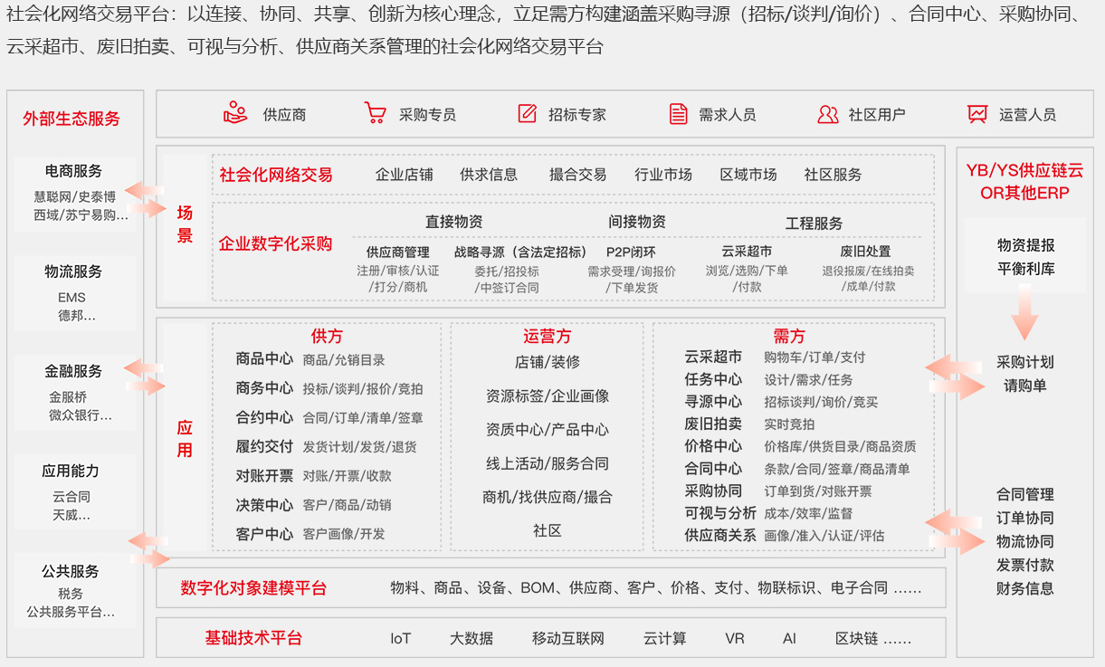
Task: Click the down arrow below 物资提报 平衡利库
Action: pyautogui.click(x=1024, y=312)
